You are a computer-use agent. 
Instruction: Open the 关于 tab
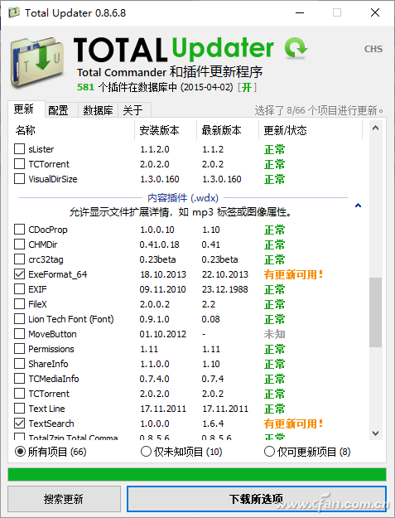pyautogui.click(x=133, y=110)
